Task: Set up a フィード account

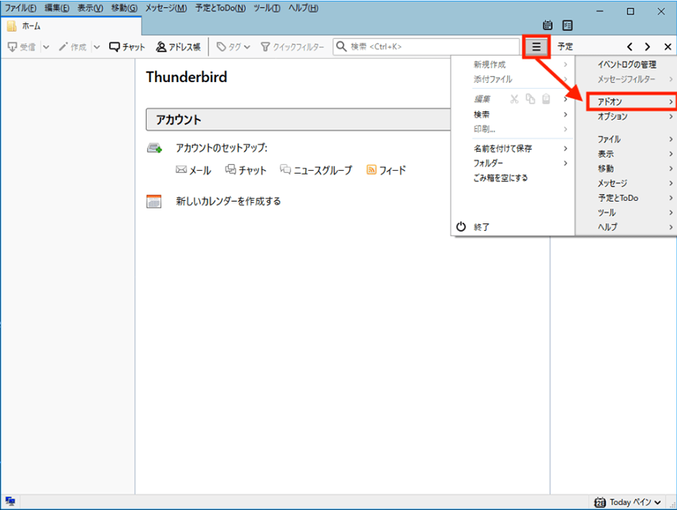Action: tap(386, 170)
